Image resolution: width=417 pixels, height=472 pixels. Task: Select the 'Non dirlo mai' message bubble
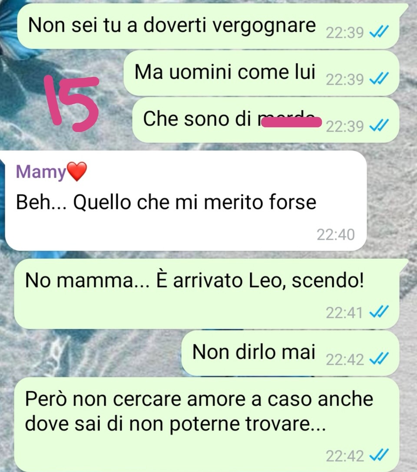pyautogui.click(x=291, y=353)
